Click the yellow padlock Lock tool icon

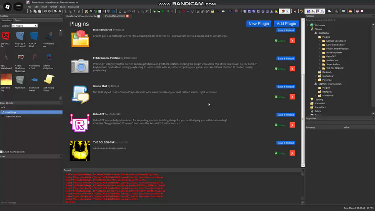212,11
